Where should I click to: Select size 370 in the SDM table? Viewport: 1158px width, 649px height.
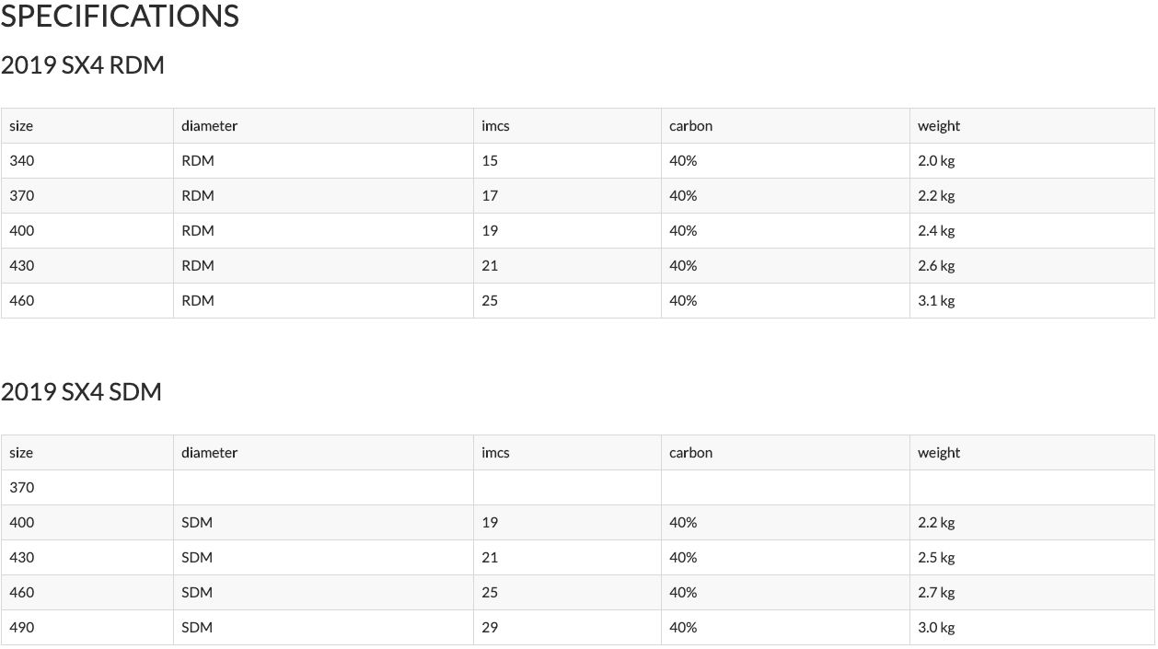[x=22, y=488]
